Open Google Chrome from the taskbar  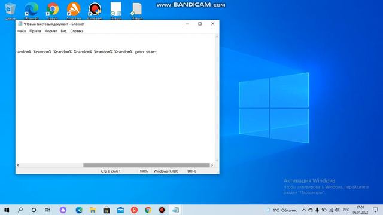click(x=148, y=210)
